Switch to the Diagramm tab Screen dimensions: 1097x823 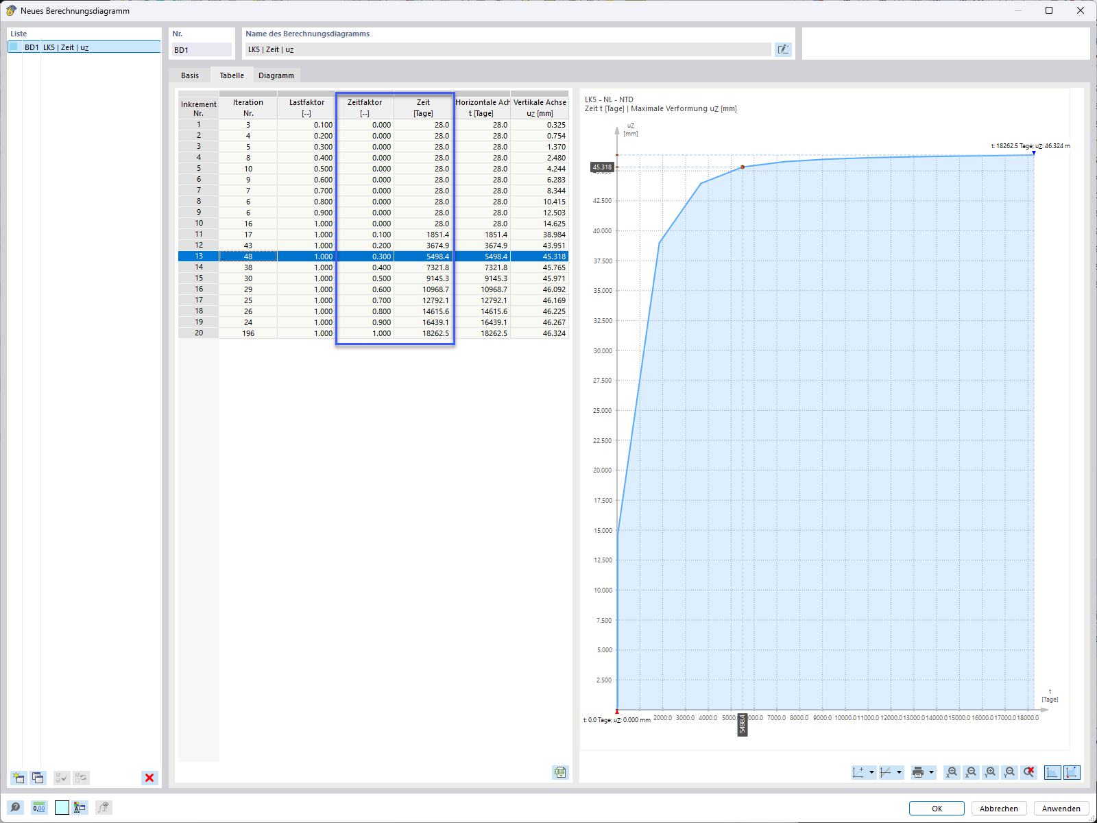pyautogui.click(x=276, y=75)
